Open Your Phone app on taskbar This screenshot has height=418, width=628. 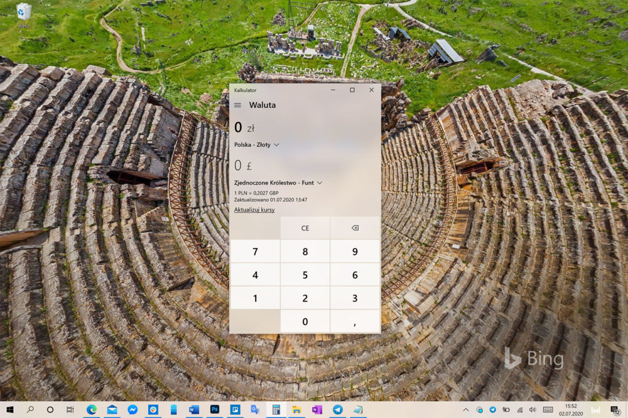click(173, 410)
